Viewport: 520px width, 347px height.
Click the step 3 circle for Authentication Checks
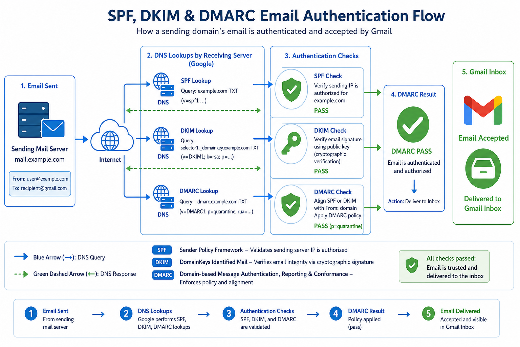[x=229, y=313]
